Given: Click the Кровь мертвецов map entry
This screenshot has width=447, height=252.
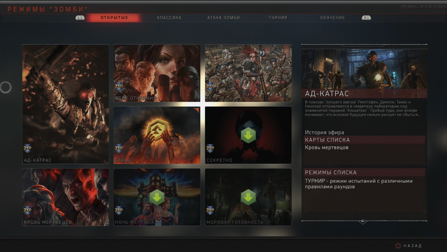Looking at the screenshot, I should tap(327, 148).
